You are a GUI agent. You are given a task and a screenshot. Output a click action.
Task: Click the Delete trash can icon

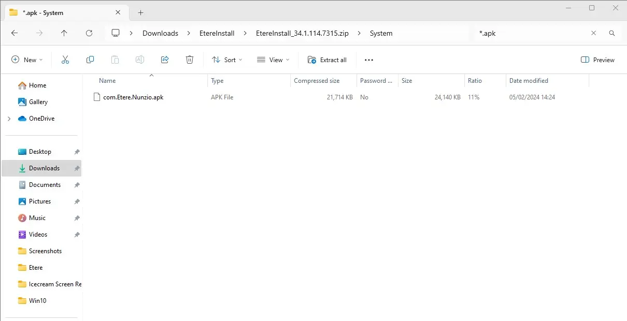point(190,60)
